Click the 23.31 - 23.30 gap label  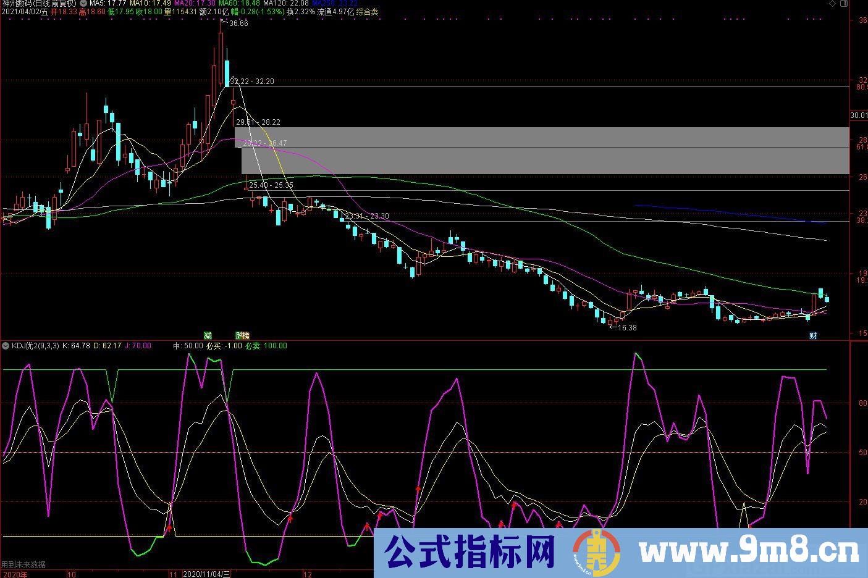(x=367, y=216)
